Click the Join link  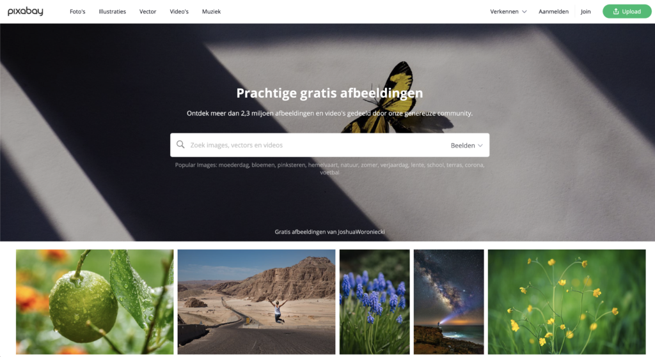tap(586, 11)
